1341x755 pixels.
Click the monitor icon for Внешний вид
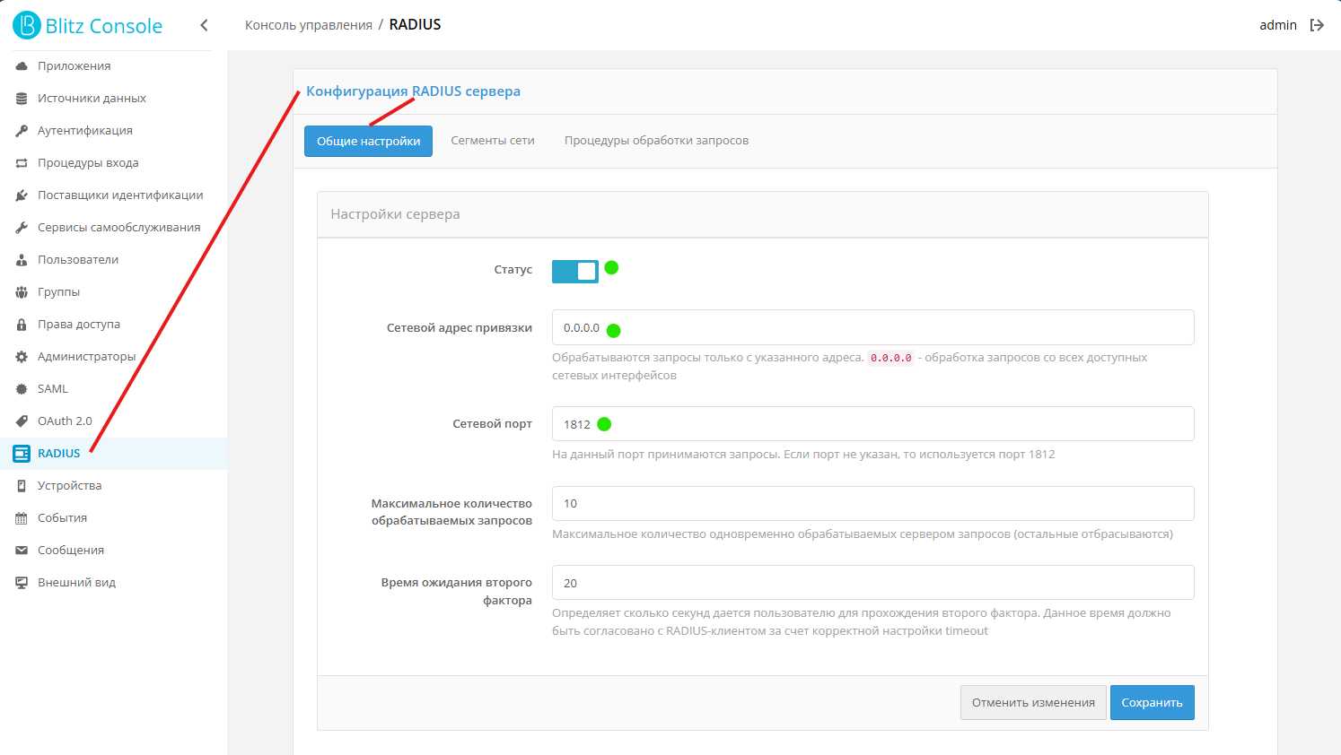22,583
